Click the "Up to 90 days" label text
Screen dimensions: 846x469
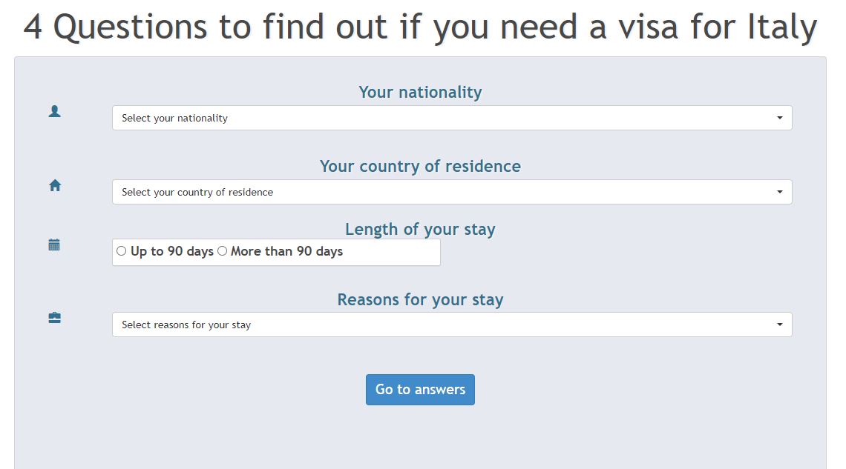coord(172,251)
